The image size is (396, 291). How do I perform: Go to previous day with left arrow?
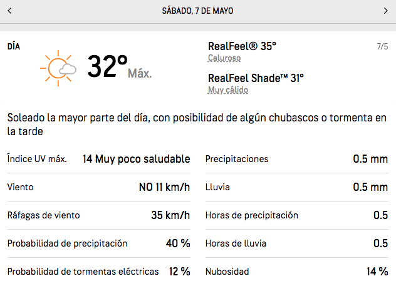[10, 11]
